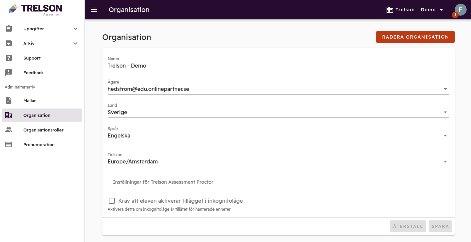Click the incognito helper text 'Aktivera detta om inkognitoläge'
This screenshot has height=242, width=471.
coord(169,209)
